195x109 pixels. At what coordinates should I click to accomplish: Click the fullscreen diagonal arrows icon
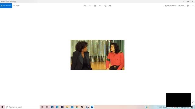coord(193,102)
